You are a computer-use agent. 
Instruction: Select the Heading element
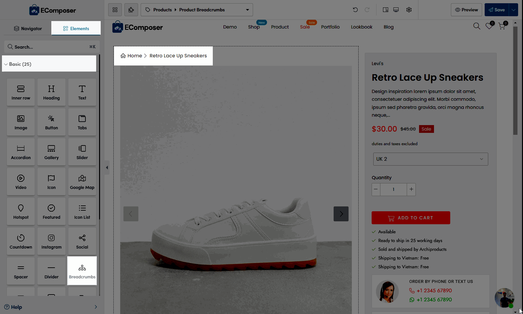point(51,92)
